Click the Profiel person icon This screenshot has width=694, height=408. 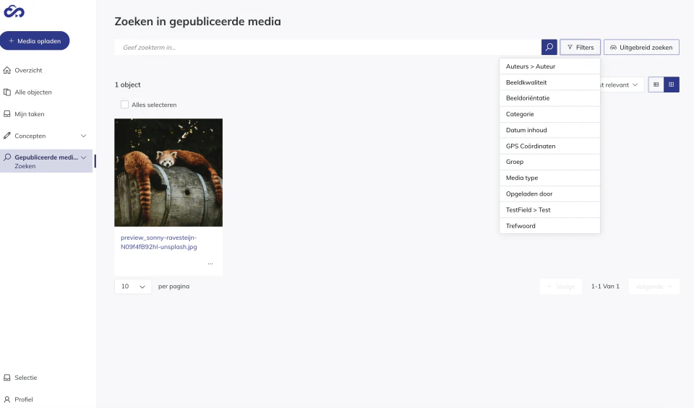click(7, 399)
